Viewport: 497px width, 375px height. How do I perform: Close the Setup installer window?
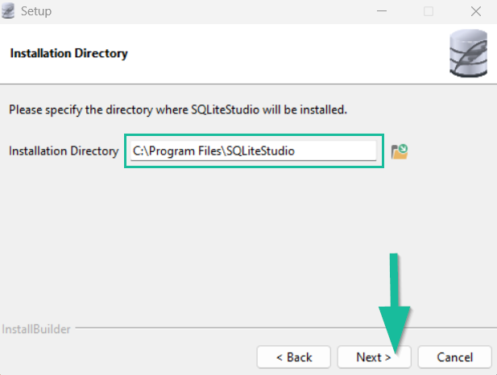click(474, 11)
